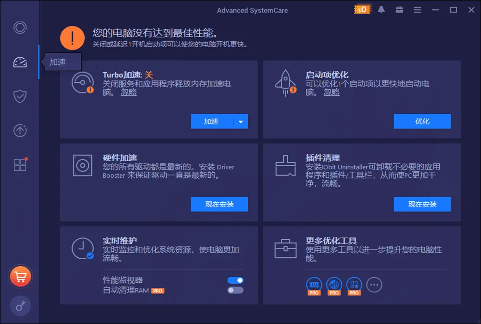Viewport: 481px width, 324px height.
Task: Click the license key icon
Action: 20,306
